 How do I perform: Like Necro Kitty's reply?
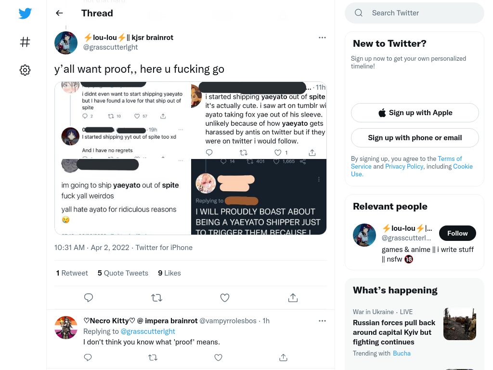(218, 357)
